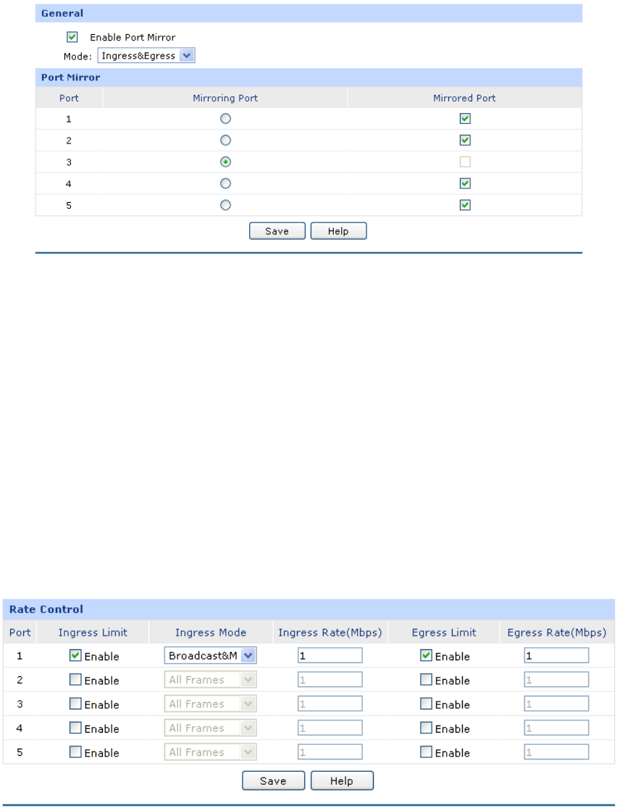Open port 5 Ingress Mode All Frames dropdown
The image size is (617, 808).
pyautogui.click(x=210, y=751)
